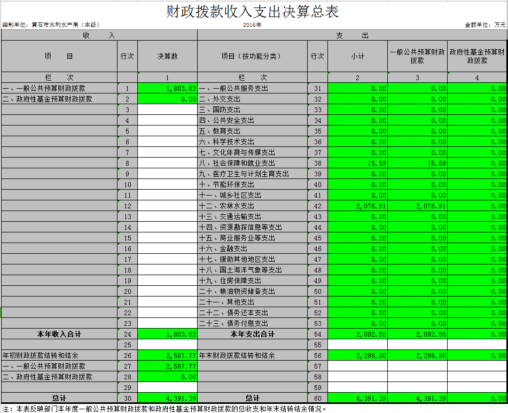Click the 二十一、其他支出 cell
Viewport: 508px width, 413px height.
pos(252,302)
